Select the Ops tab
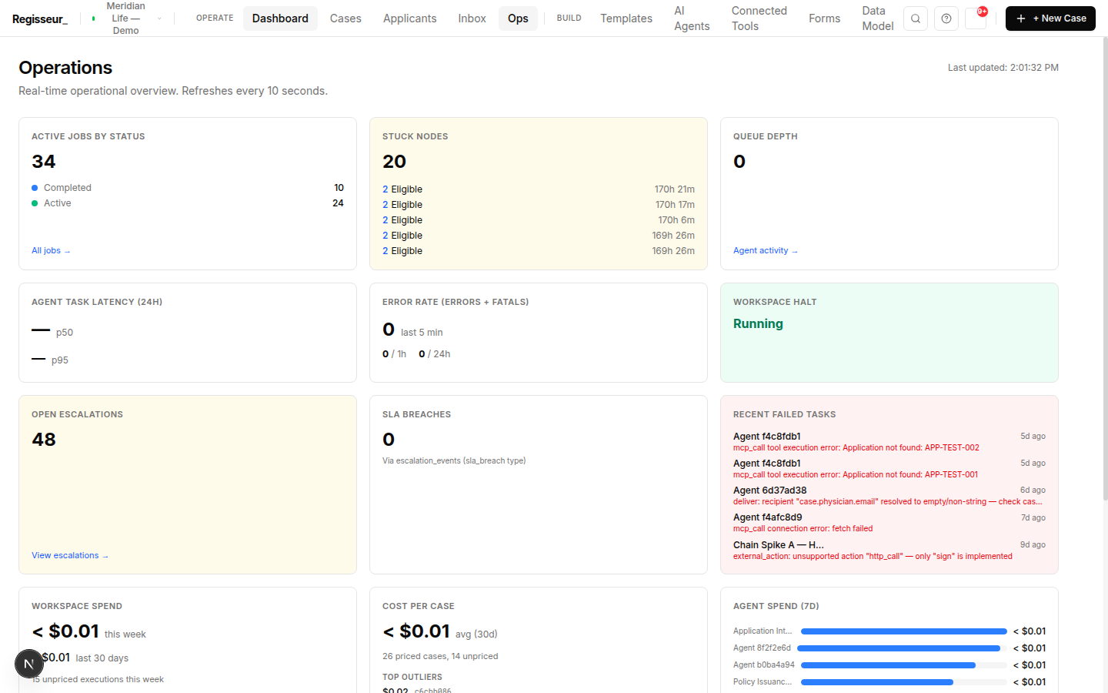This screenshot has height=693, width=1108. [x=518, y=18]
